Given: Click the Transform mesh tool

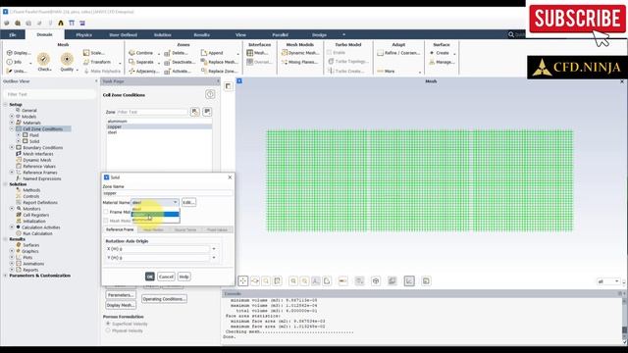Looking at the screenshot, I should (97, 62).
